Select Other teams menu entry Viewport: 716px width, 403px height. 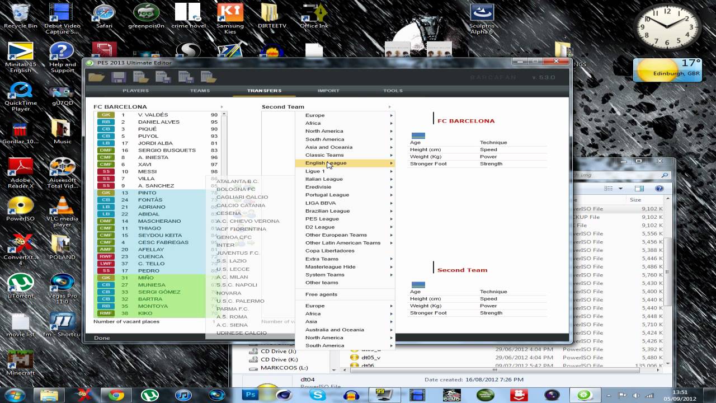click(x=345, y=283)
